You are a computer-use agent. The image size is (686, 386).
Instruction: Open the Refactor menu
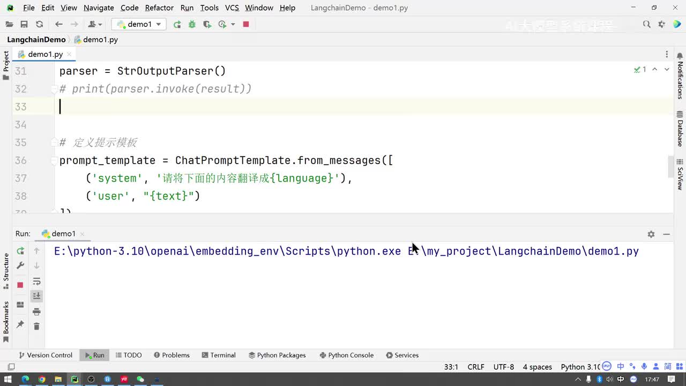point(159,8)
